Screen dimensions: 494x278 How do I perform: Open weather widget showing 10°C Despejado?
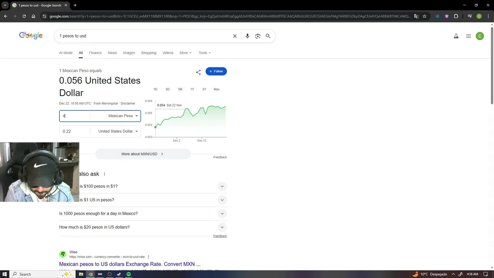click(430, 274)
